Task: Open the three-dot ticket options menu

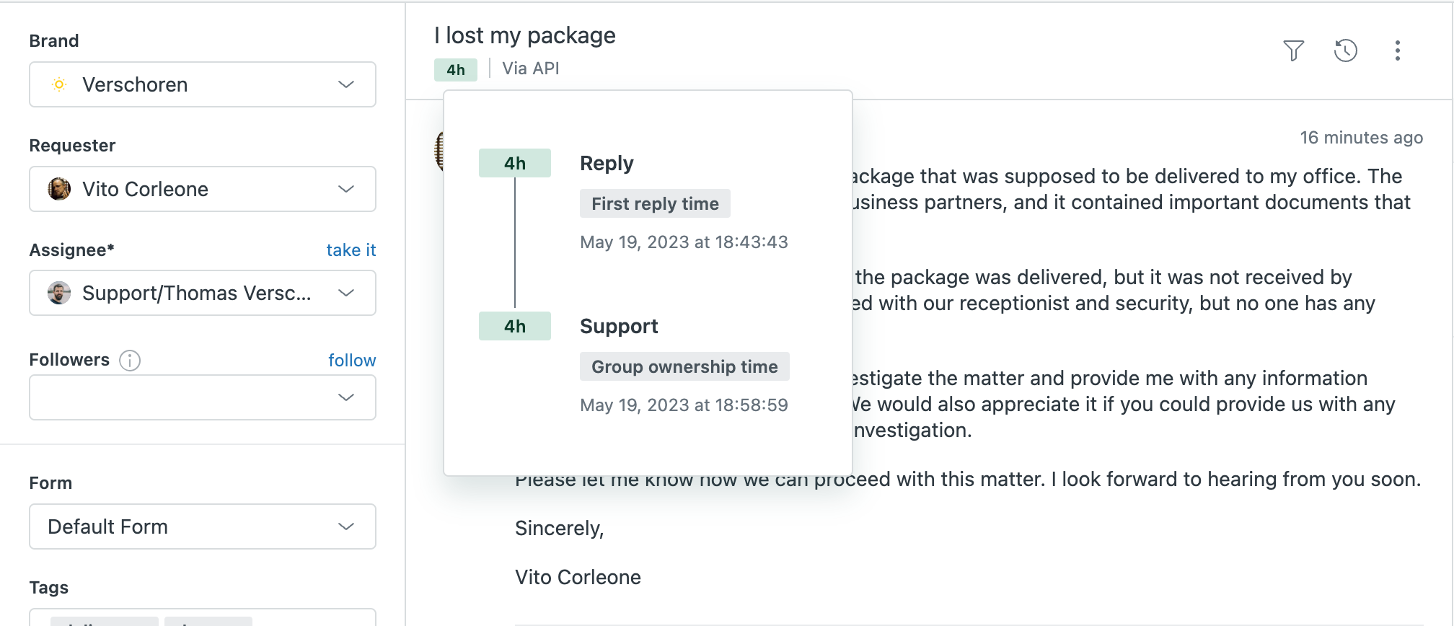Action: tap(1397, 50)
